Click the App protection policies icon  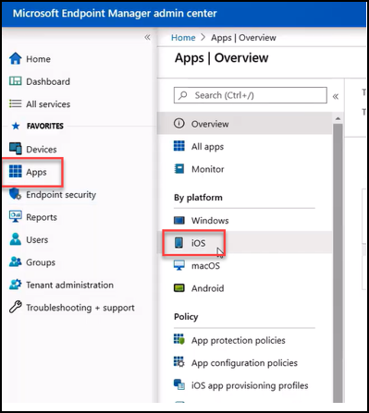(179, 339)
